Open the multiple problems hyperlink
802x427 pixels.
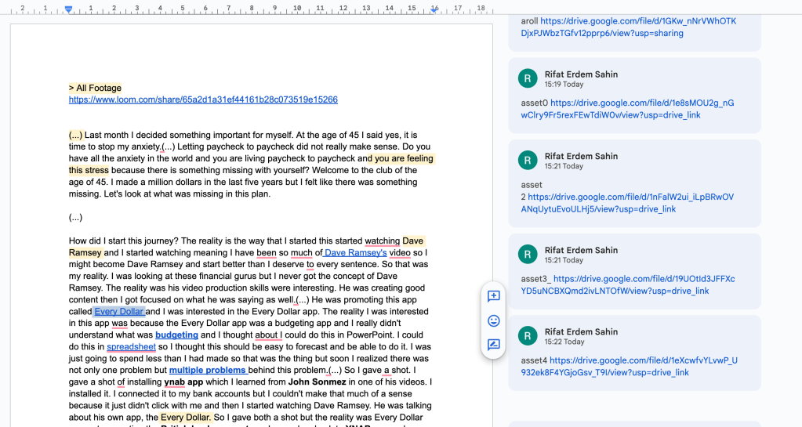pos(207,371)
